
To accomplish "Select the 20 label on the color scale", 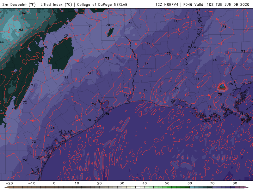I will point(99,183).
